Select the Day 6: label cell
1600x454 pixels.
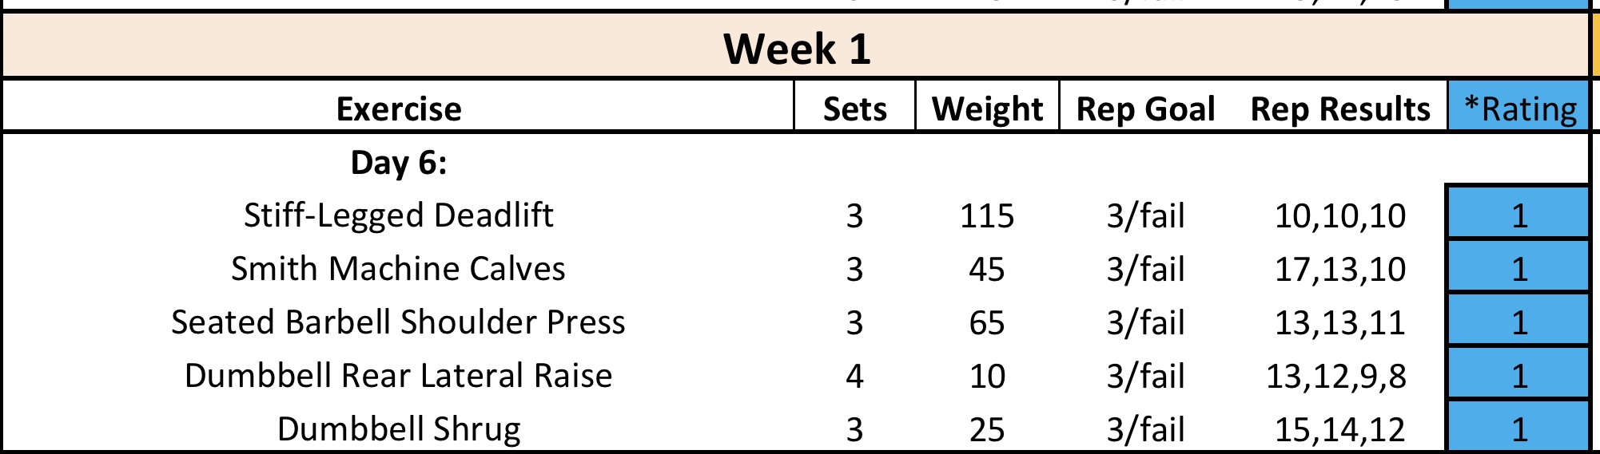[398, 163]
